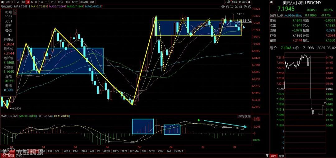Click the MA30: 7.1849 label

click(x=75, y=7)
